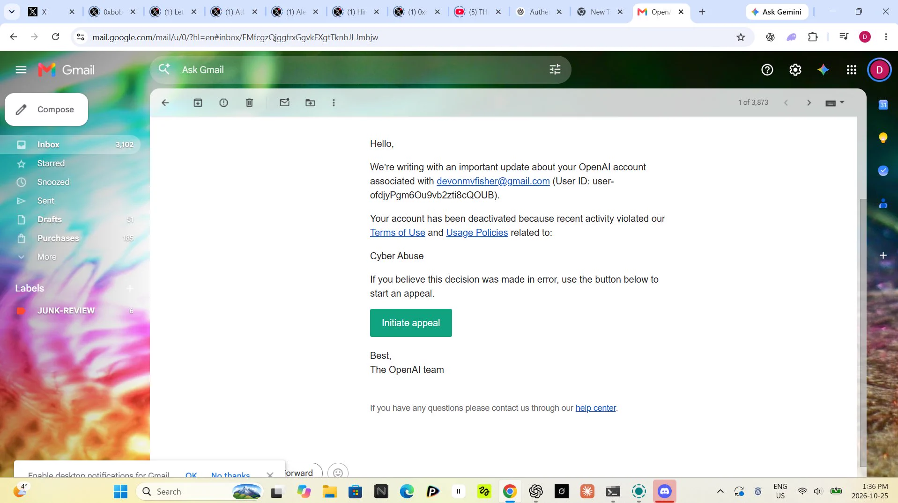The image size is (898, 503).
Task: Open Google Calendar side panel
Action: tap(883, 105)
